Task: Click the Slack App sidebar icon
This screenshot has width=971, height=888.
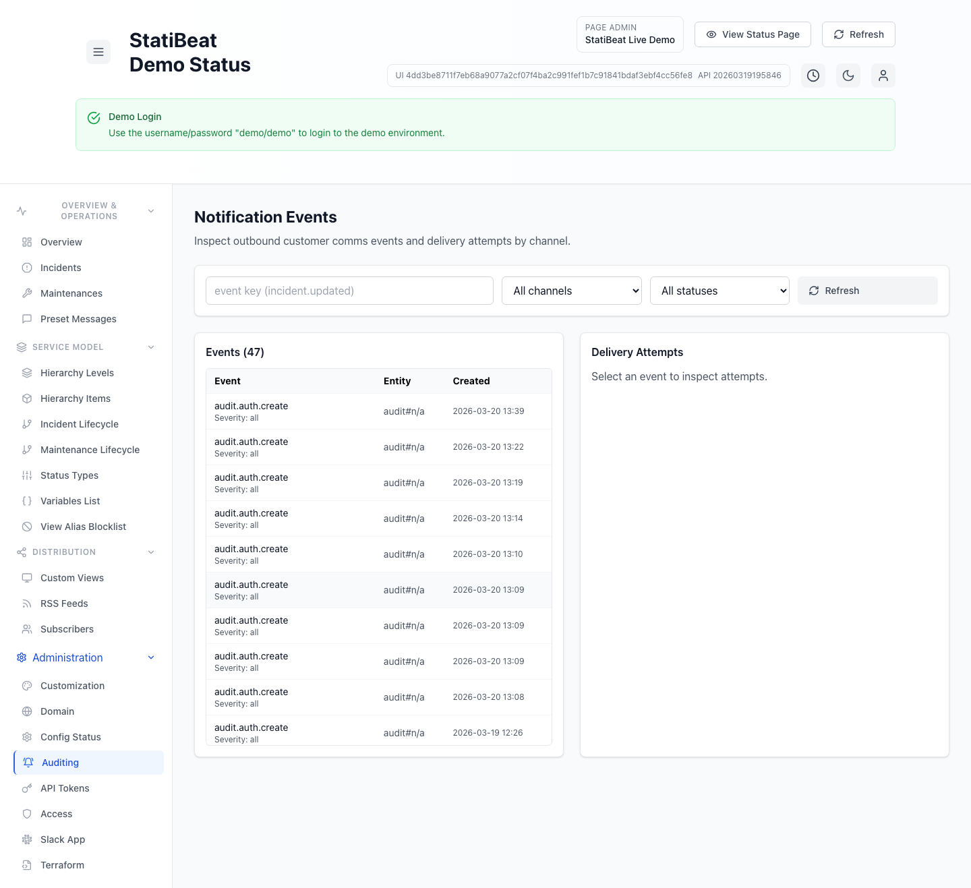Action: [27, 839]
